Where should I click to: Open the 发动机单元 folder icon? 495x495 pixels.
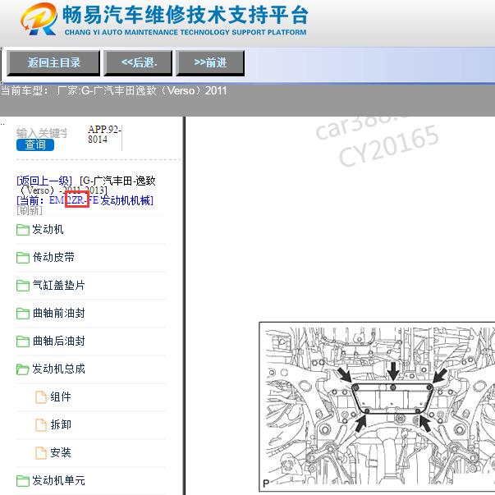point(23,481)
